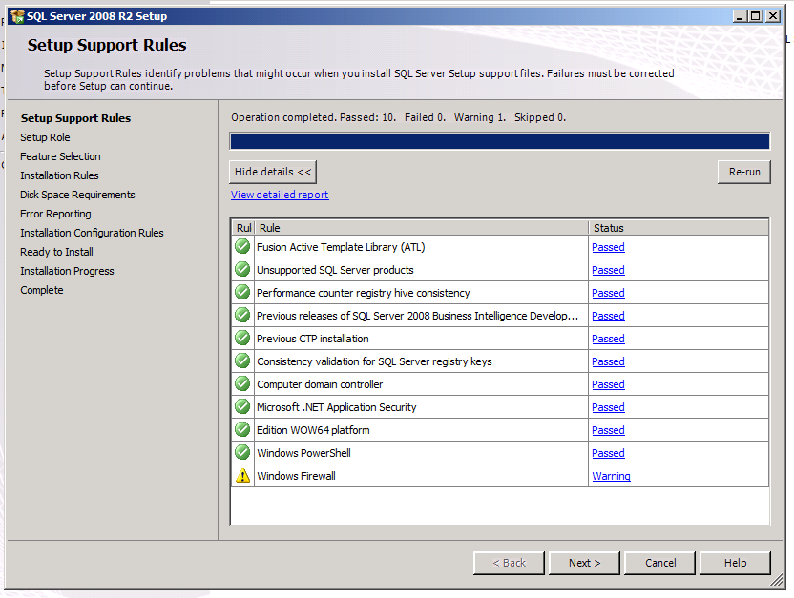794x598 pixels.
Task: Click check icon beside Unsupported SQL Server products
Action: [242, 269]
